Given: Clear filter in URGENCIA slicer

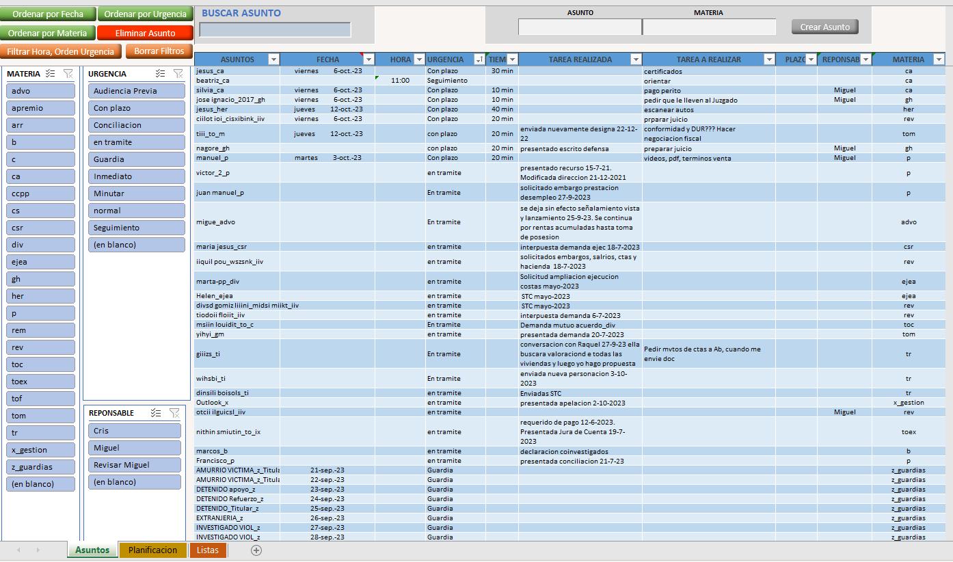Looking at the screenshot, I should click(x=178, y=73).
